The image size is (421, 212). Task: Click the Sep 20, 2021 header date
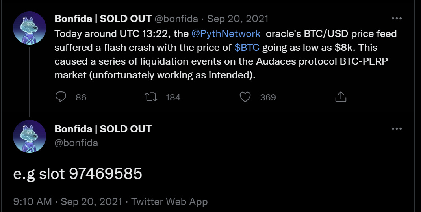click(x=237, y=19)
